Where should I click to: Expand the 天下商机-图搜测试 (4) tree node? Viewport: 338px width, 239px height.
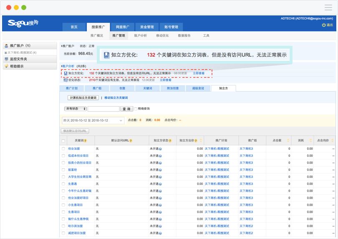(5, 53)
